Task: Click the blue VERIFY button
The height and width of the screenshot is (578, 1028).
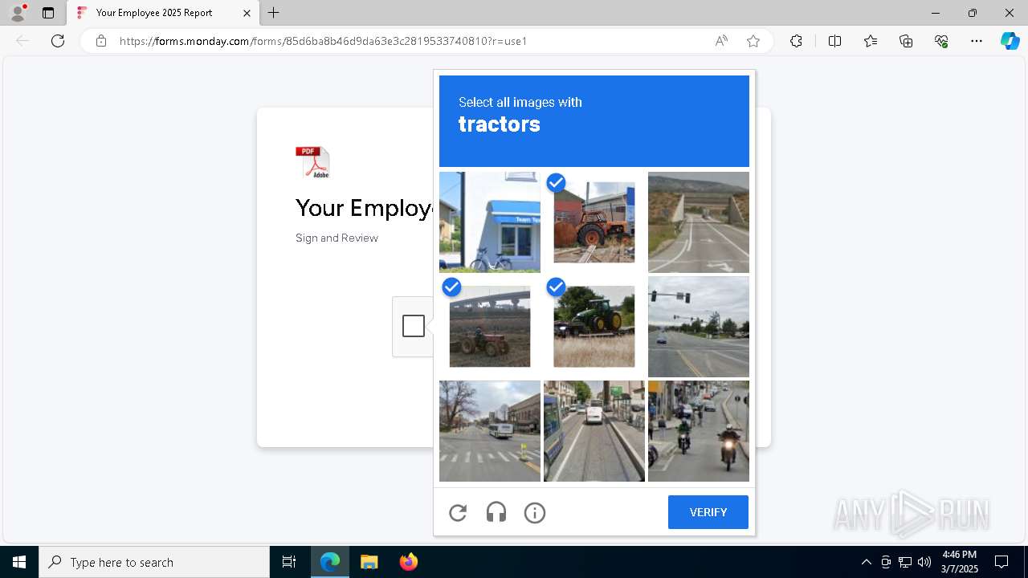Action: point(708,512)
